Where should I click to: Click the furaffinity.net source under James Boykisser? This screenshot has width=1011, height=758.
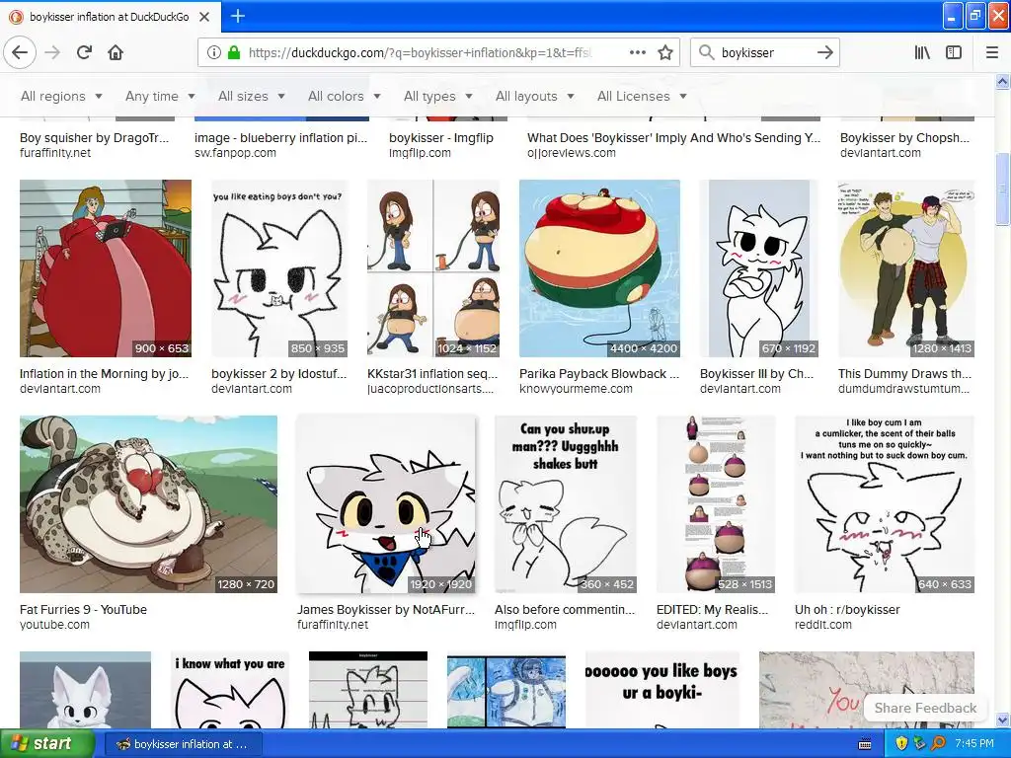click(333, 625)
